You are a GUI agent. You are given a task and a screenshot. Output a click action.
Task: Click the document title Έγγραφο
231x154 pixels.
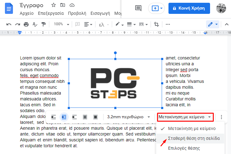(x=31, y=6)
